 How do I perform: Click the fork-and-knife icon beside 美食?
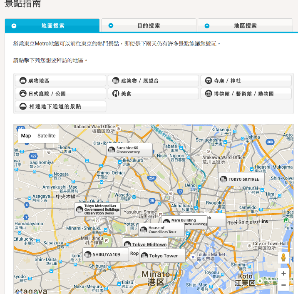click(x=116, y=93)
